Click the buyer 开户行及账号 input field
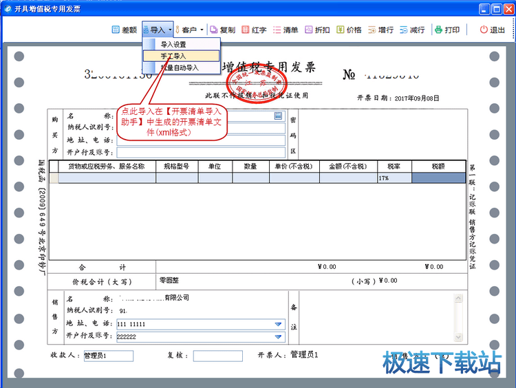The height and width of the screenshot is (388, 516). [201, 152]
